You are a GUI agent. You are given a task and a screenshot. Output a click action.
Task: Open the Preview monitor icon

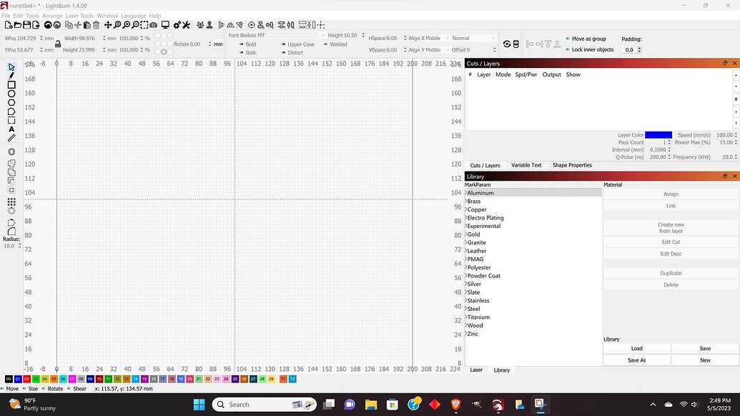(x=165, y=25)
